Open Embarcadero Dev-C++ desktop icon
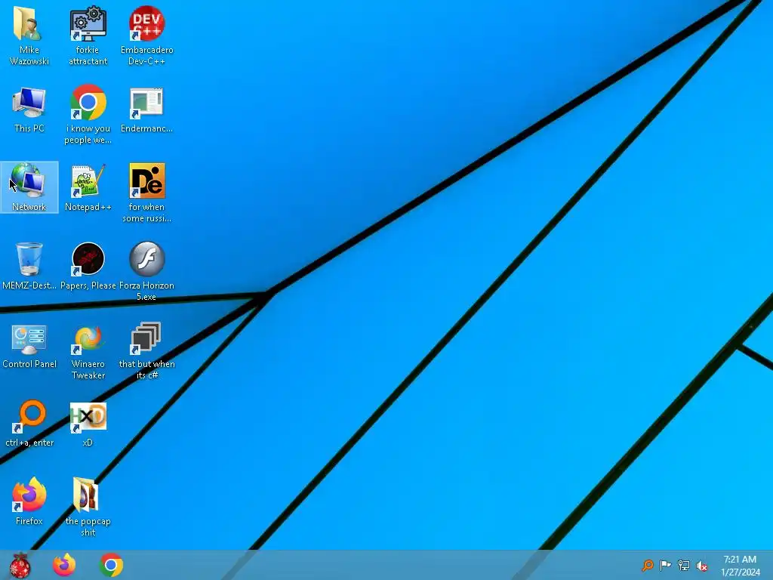This screenshot has height=580, width=773. tap(147, 36)
